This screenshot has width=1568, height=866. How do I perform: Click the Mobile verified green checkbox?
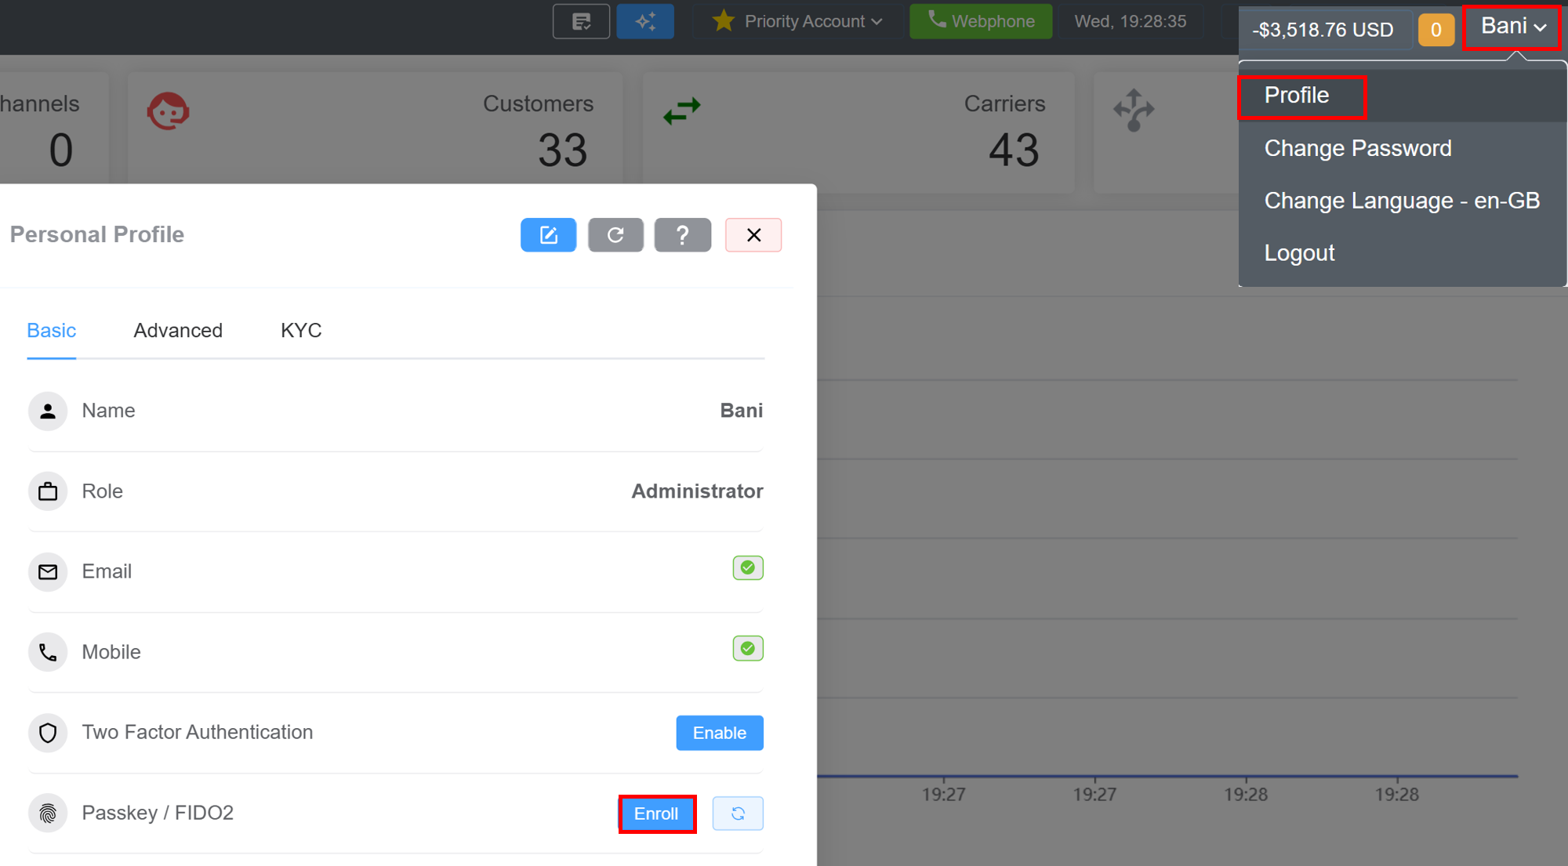(x=747, y=648)
